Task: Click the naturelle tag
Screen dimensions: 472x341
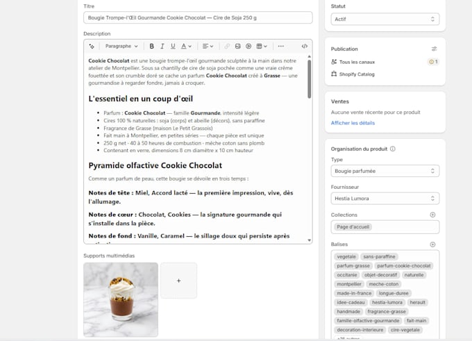Action: (414, 275)
